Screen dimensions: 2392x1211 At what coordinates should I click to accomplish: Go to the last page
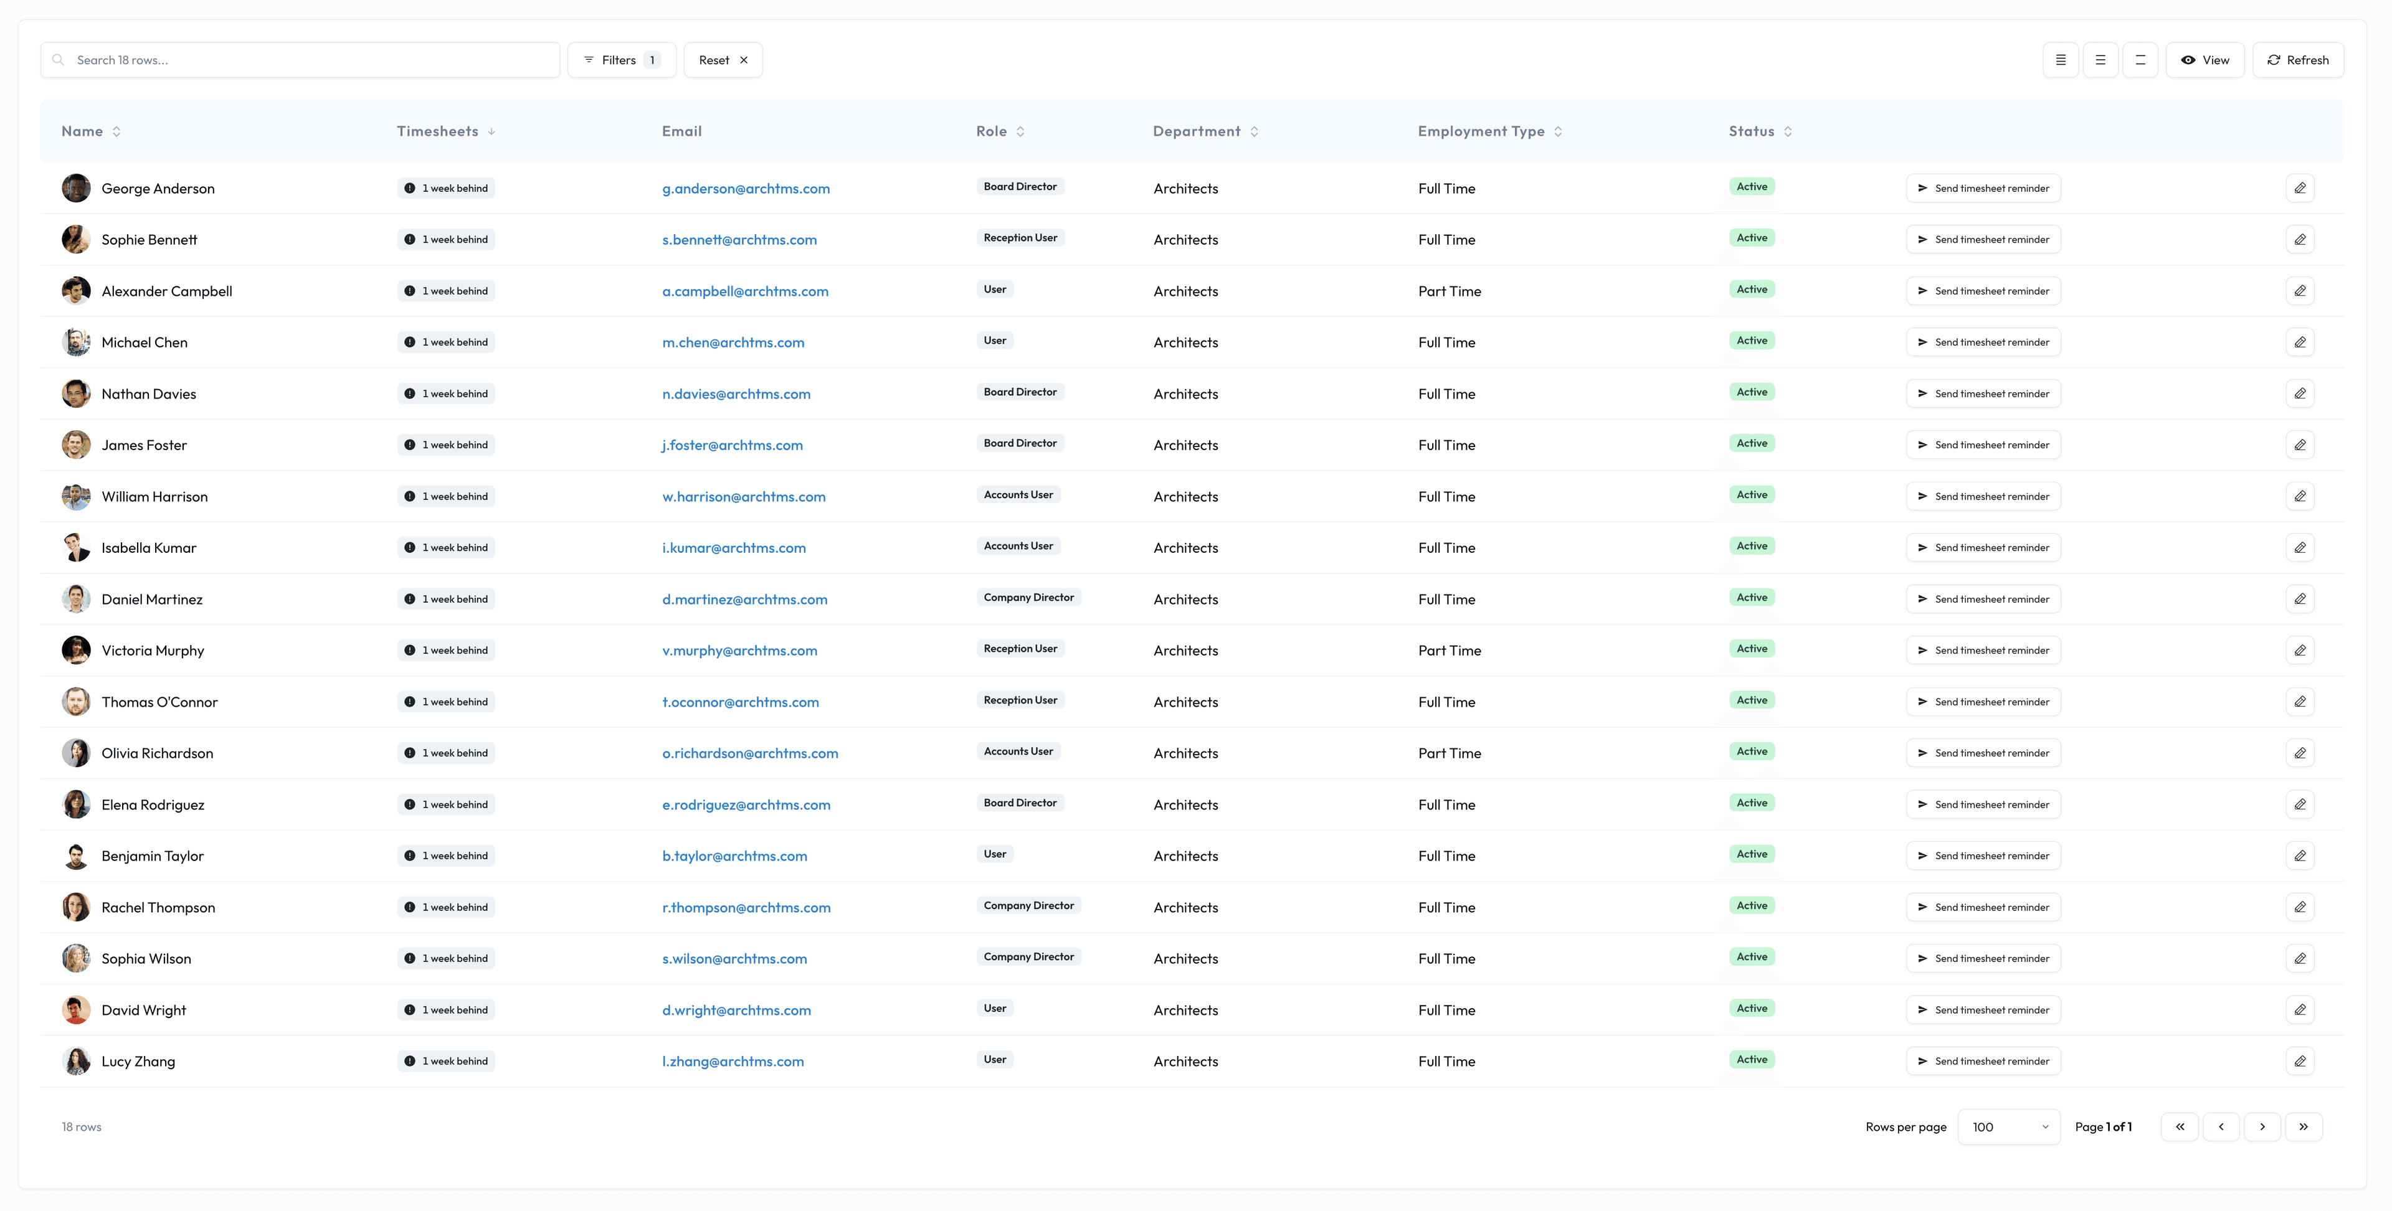(x=2304, y=1126)
